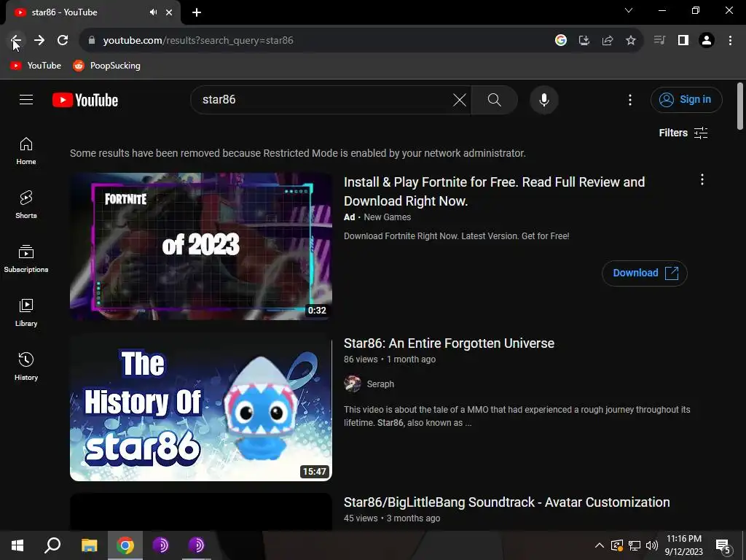Sign in to YouTube
This screenshot has width=746, height=560.
(686, 99)
